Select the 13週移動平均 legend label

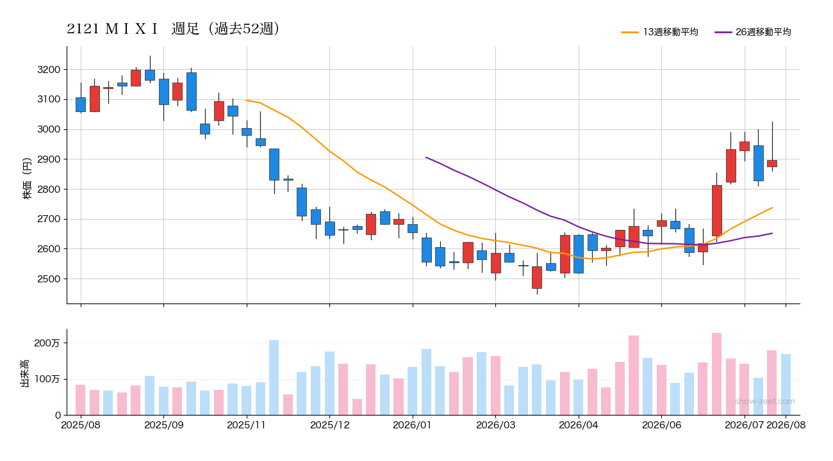tap(670, 32)
